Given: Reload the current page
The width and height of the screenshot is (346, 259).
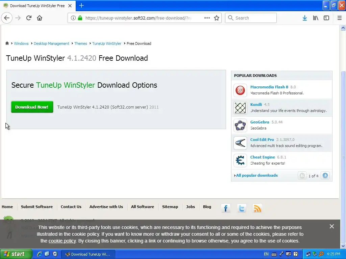Looking at the screenshot, I should [29, 18].
